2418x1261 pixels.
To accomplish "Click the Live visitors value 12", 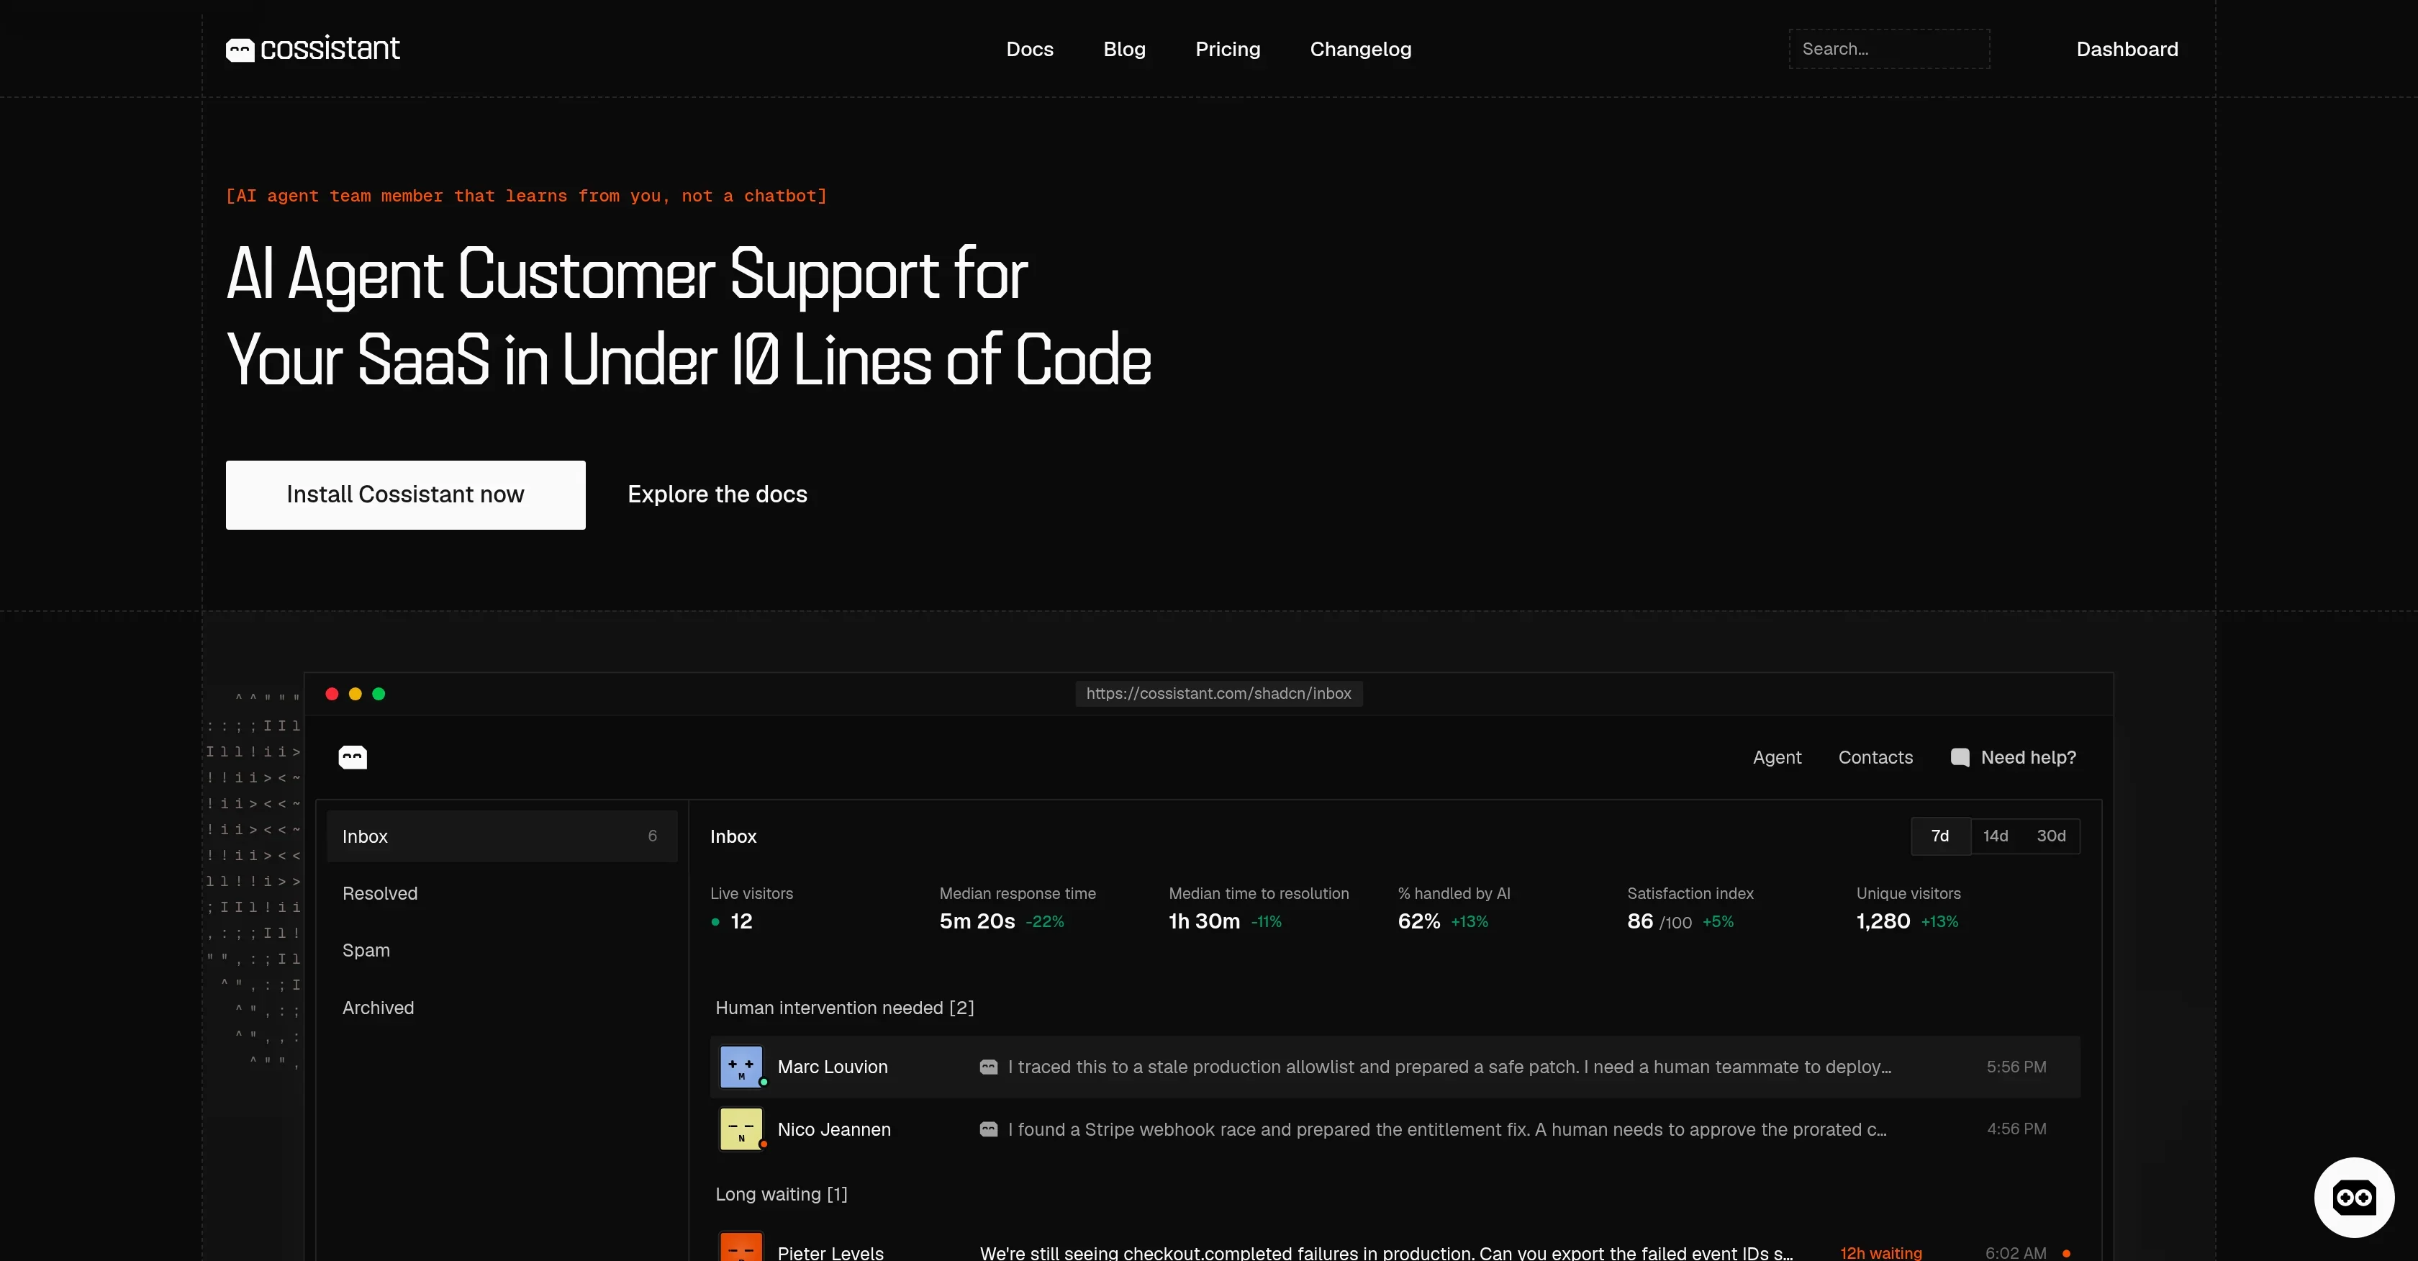I will (x=741, y=921).
